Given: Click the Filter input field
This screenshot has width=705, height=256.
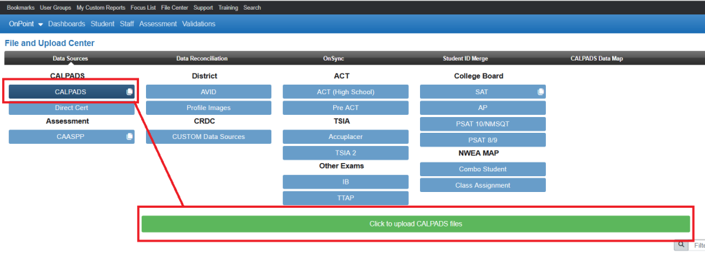Looking at the screenshot, I should coord(697,245).
